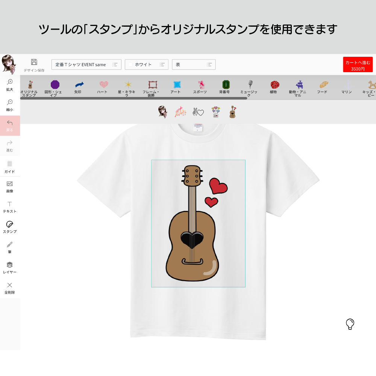The image size is (376, 376).
Task: Proceed to cart with カートへ進む
Action: [358, 65]
